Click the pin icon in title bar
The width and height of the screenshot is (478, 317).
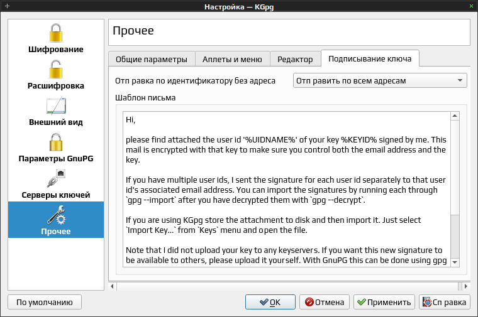click(x=7, y=6)
